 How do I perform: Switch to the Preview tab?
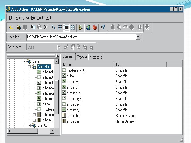click(x=82, y=57)
